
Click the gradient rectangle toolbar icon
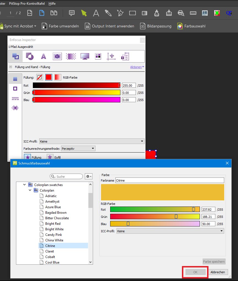coord(145,13)
